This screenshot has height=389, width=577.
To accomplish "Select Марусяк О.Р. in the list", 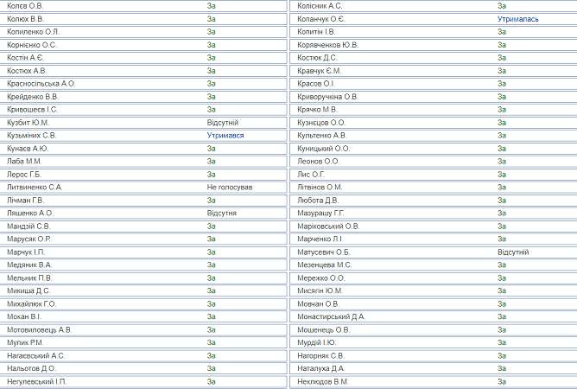I will click(29, 239).
